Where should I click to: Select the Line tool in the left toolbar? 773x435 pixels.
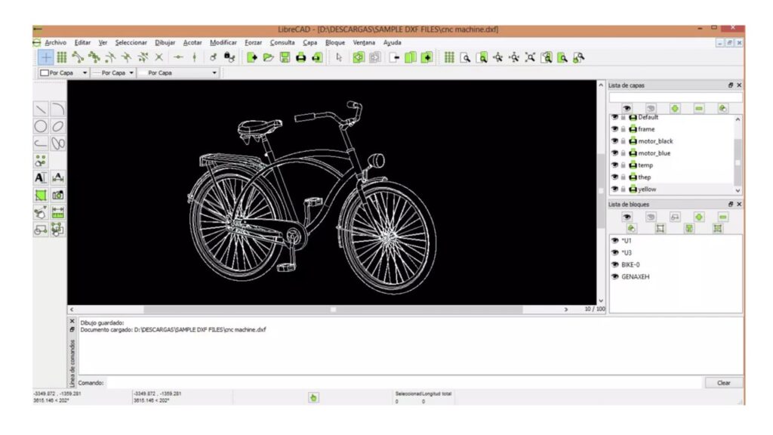(x=39, y=108)
